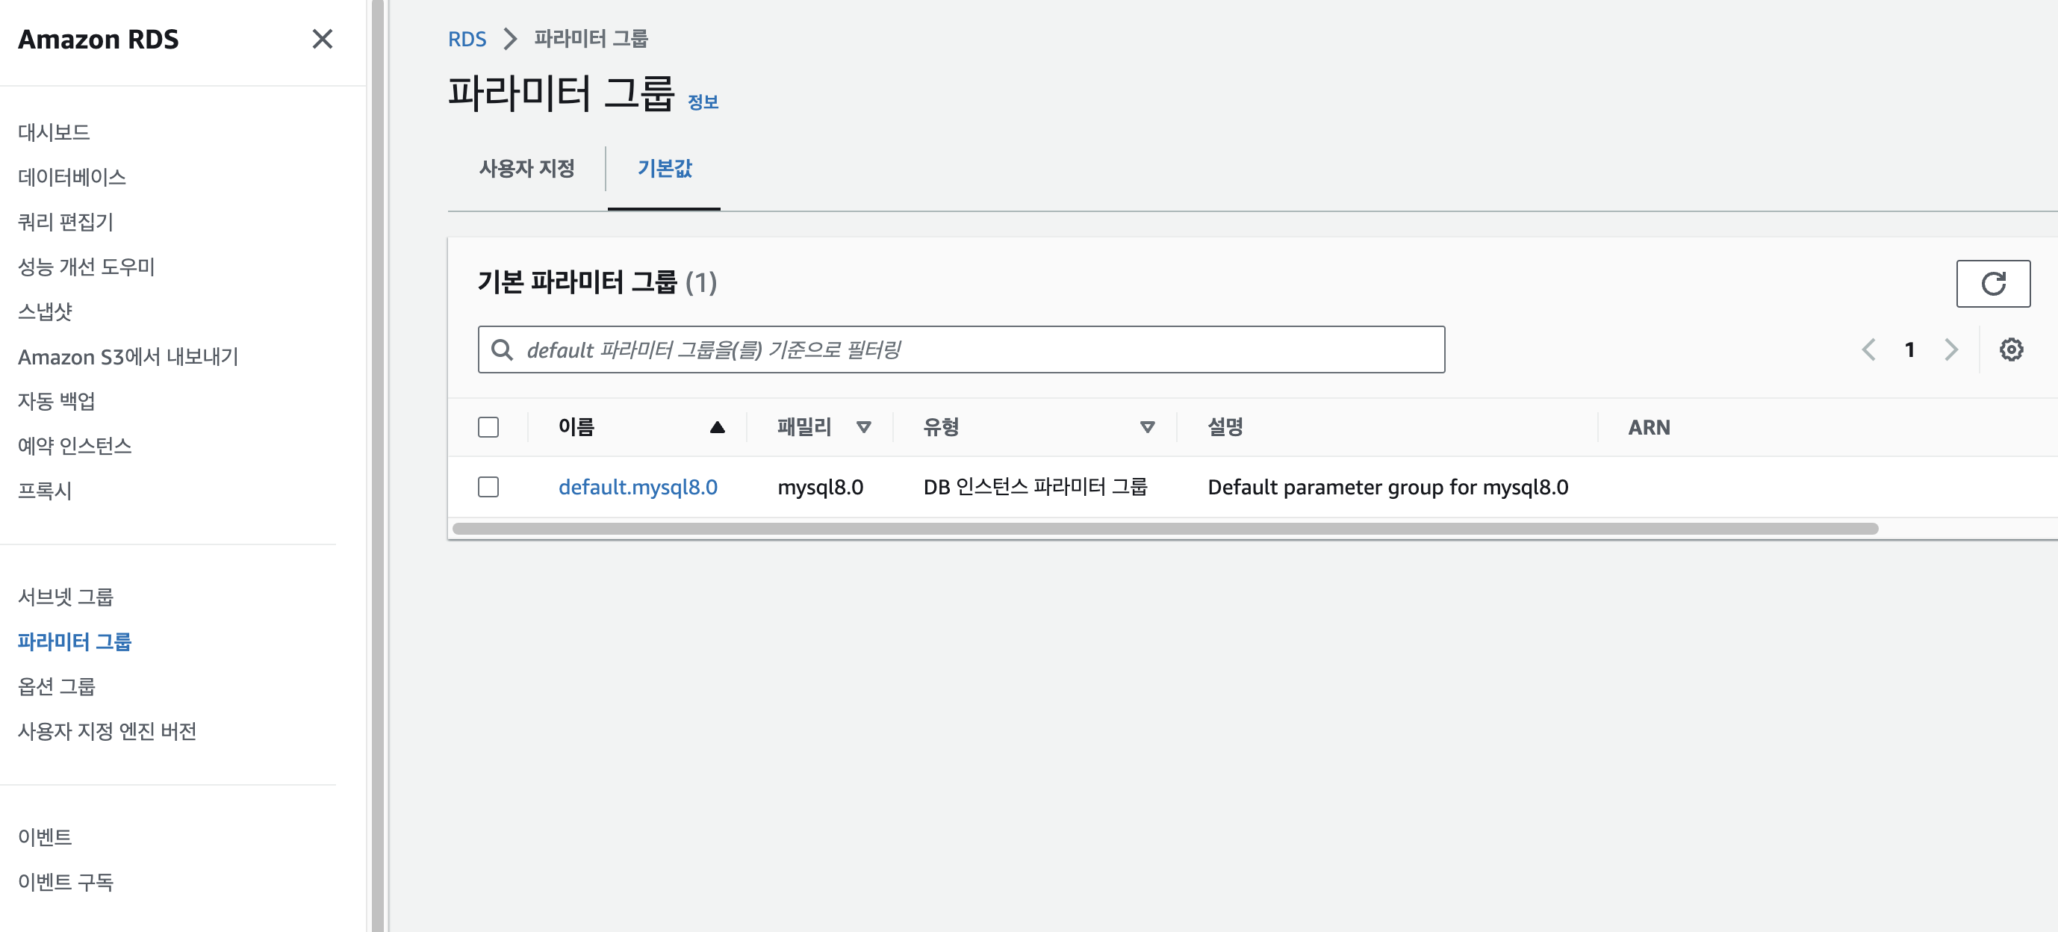Close the Amazon RDS side navigation

click(x=322, y=39)
